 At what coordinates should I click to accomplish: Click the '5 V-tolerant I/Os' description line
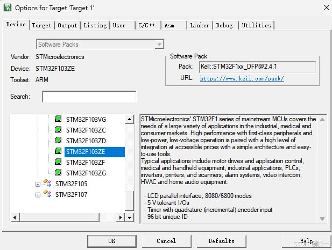(167, 203)
